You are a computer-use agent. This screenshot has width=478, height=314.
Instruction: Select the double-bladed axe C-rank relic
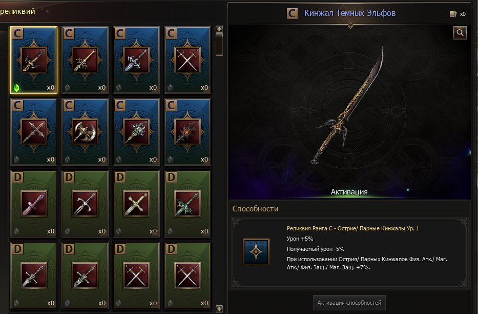tap(85, 132)
